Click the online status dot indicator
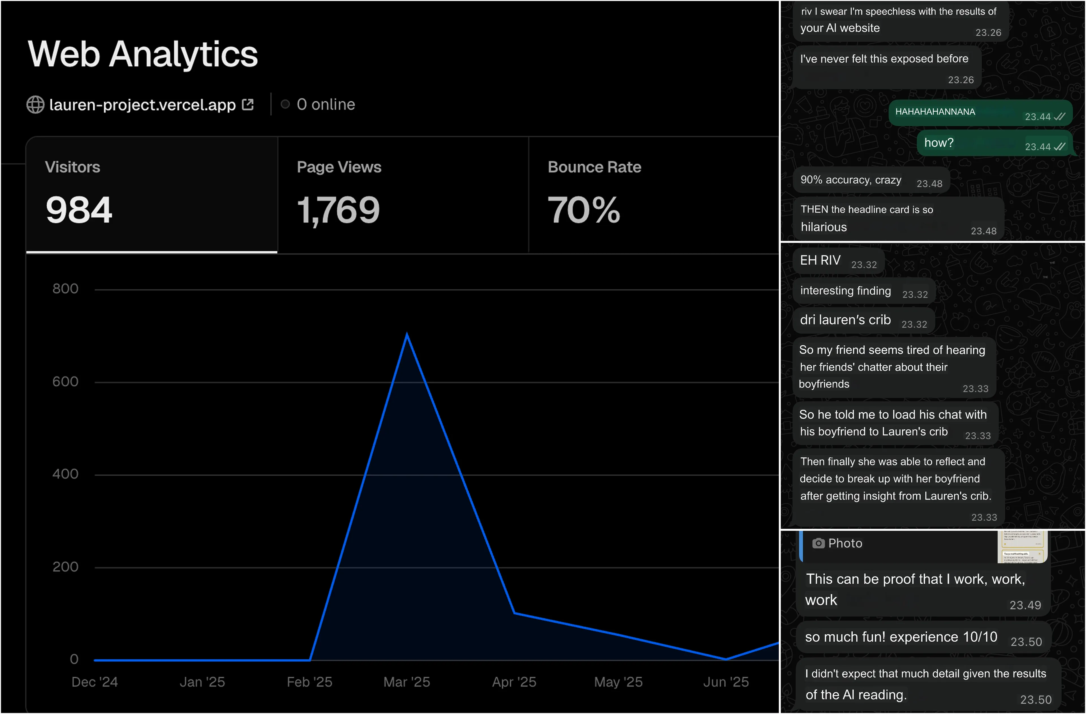 click(x=285, y=104)
